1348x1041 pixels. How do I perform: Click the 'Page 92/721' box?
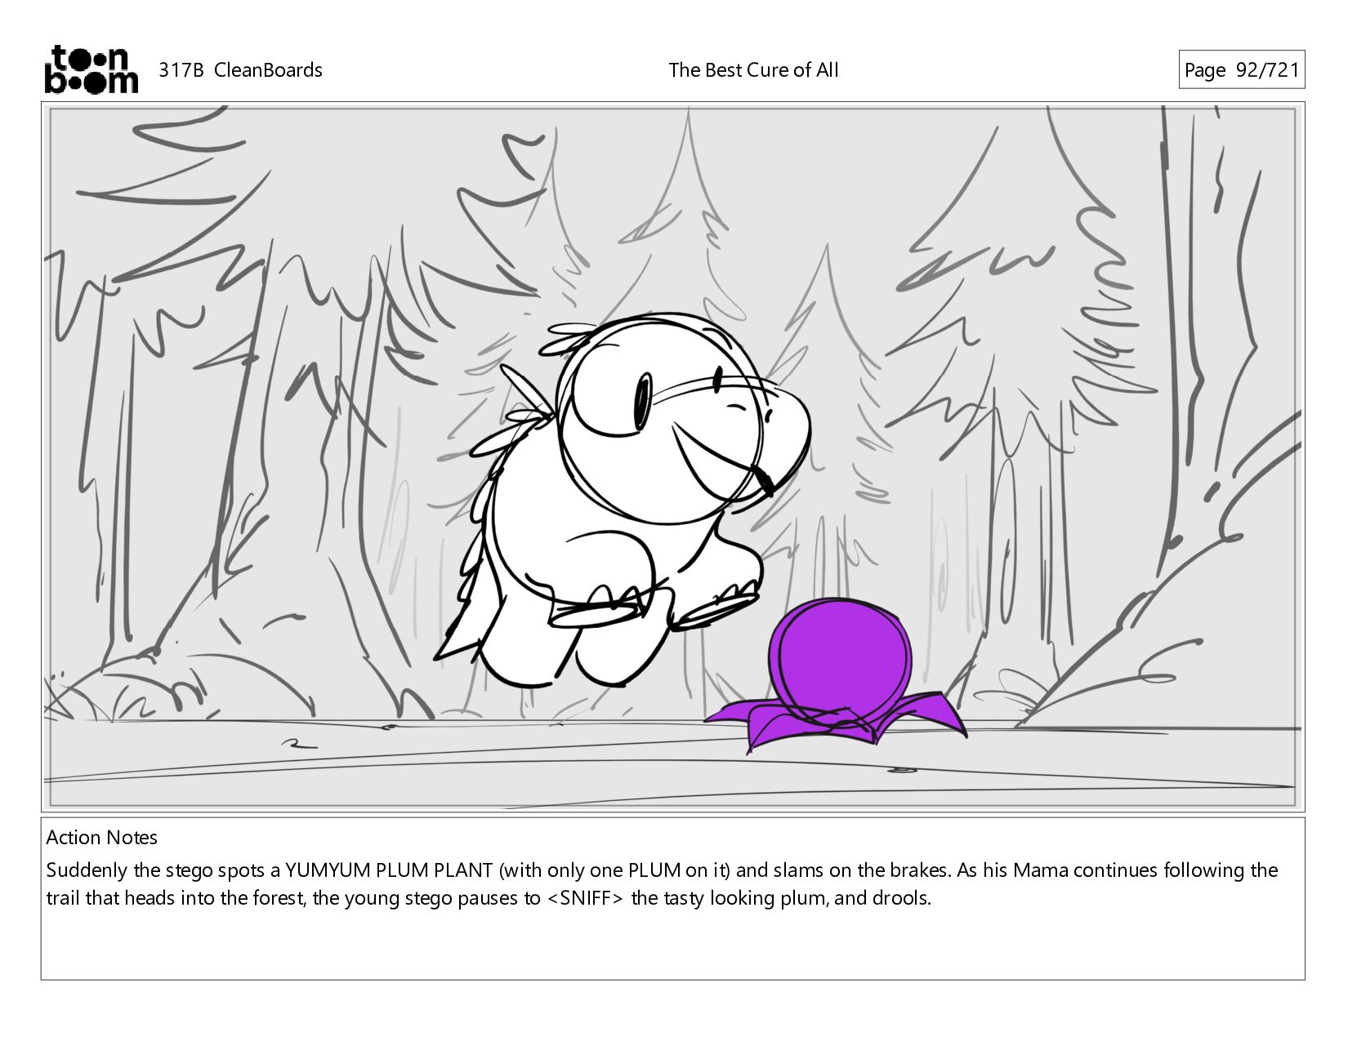click(x=1241, y=70)
